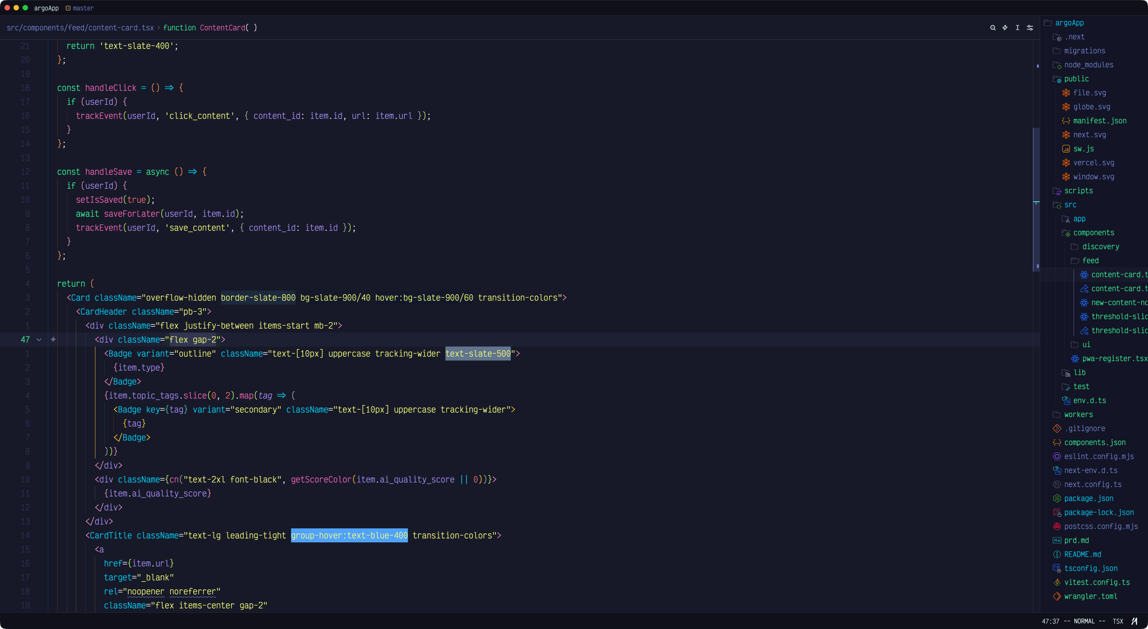Click the package.json Node icon

click(x=1057, y=499)
